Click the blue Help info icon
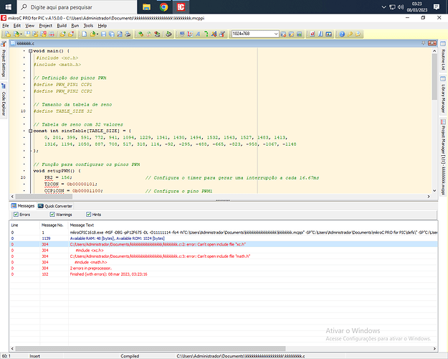The height and width of the screenshot is (359, 448). pyautogui.click(x=341, y=34)
